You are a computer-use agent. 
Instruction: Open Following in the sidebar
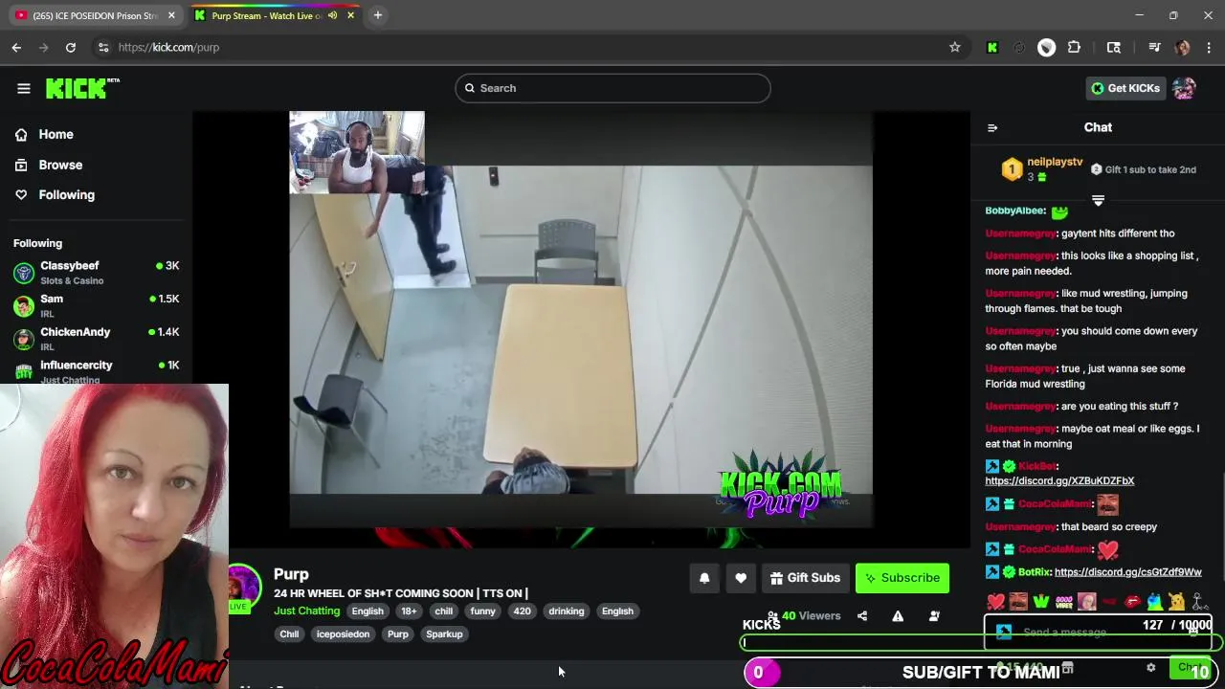[66, 194]
